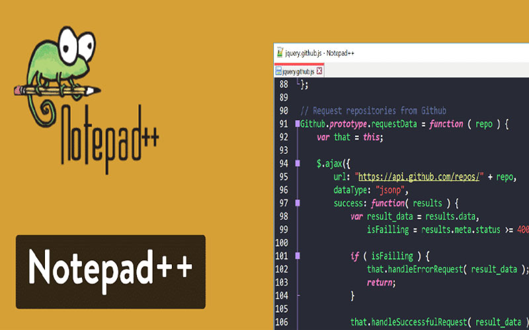529x330 pixels.
Task: Click the comment 'Request repositories from Github'
Action: [x=379, y=111]
